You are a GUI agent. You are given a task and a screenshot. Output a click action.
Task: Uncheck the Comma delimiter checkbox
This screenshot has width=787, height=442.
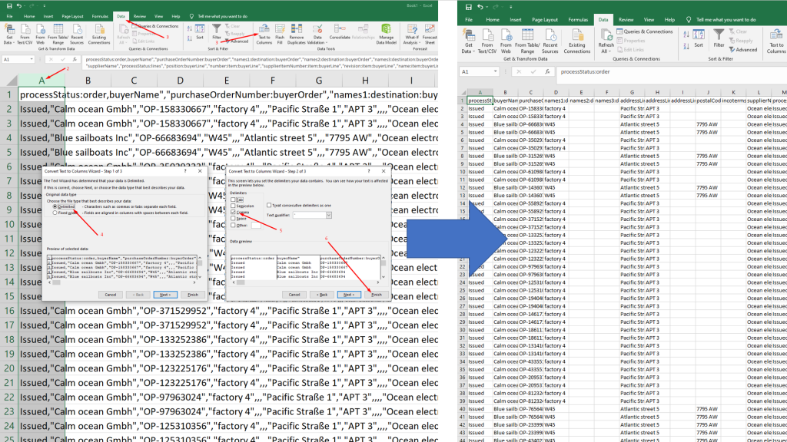coord(233,212)
